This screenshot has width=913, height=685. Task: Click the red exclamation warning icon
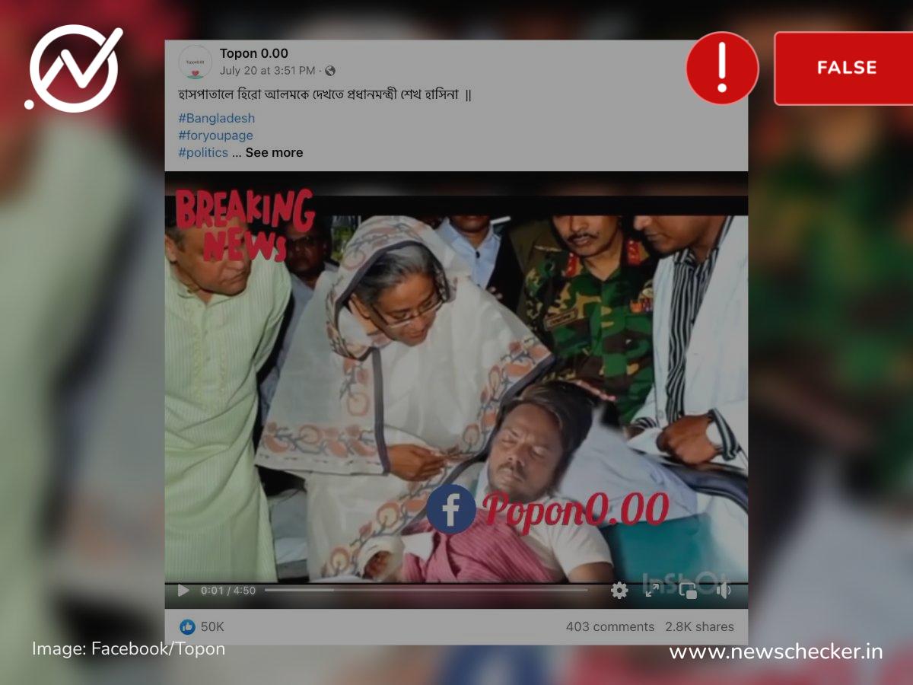tap(723, 68)
